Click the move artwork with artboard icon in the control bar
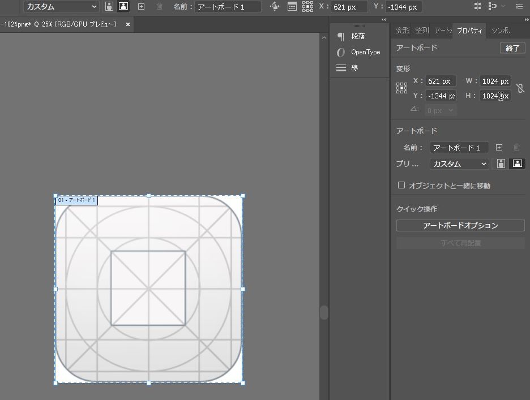This screenshot has height=400, width=530. tap(275, 7)
